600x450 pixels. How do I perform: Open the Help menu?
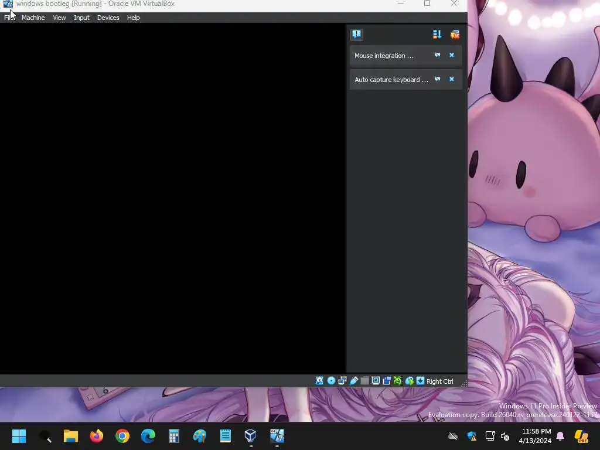133,18
